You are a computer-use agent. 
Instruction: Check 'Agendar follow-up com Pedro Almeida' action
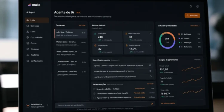[94, 98]
